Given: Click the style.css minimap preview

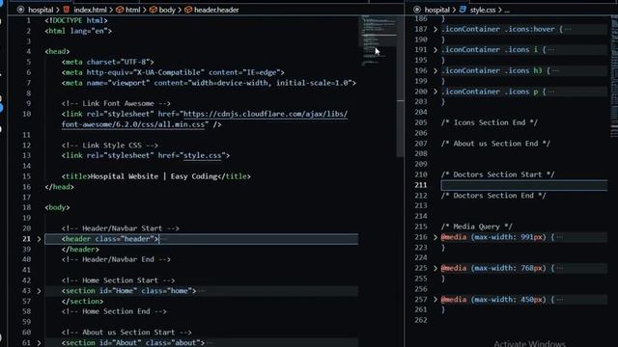Looking at the screenshot, I should [x=614, y=77].
